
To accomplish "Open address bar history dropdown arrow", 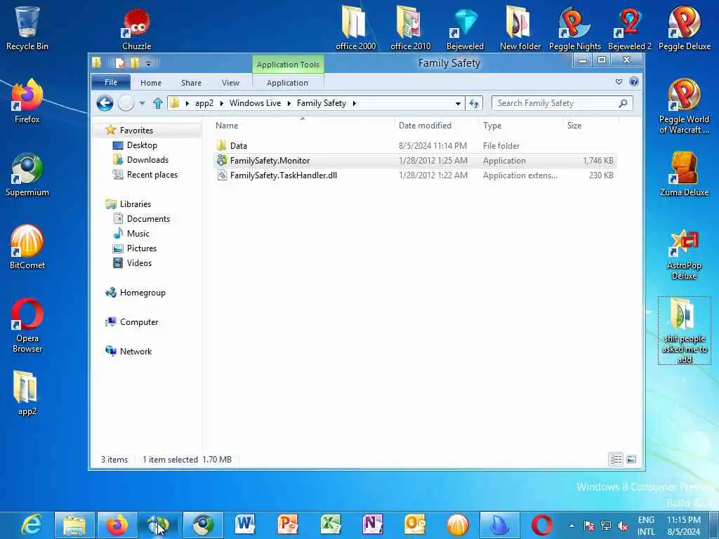I will (458, 104).
